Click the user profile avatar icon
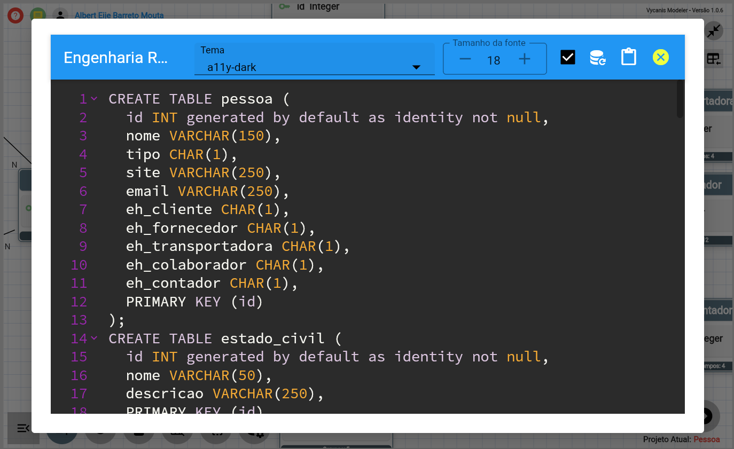 [61, 15]
